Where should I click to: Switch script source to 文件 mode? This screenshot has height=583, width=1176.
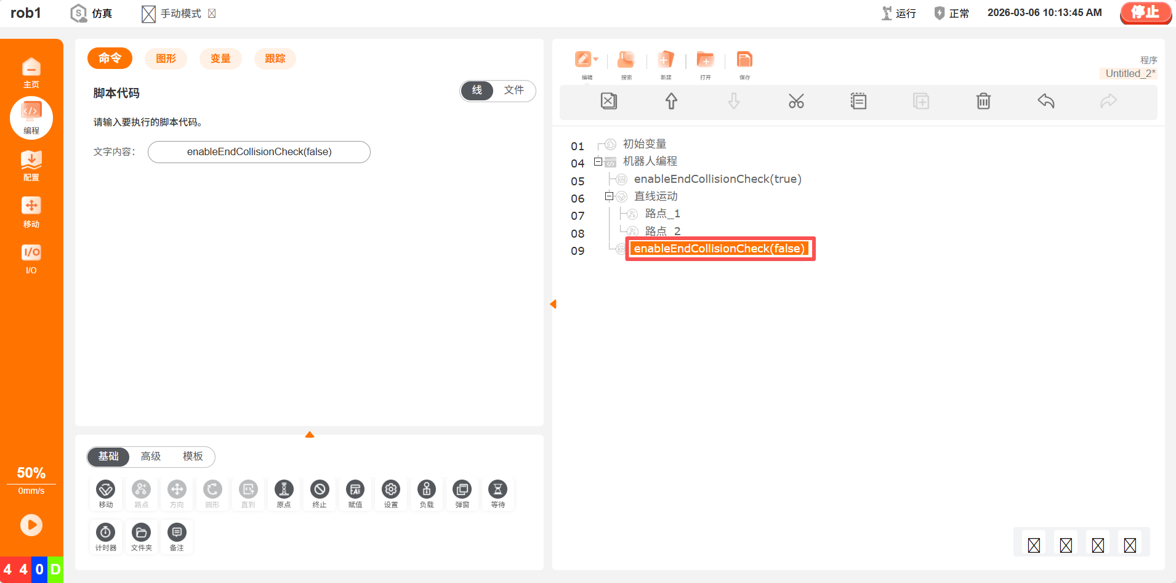pos(513,90)
